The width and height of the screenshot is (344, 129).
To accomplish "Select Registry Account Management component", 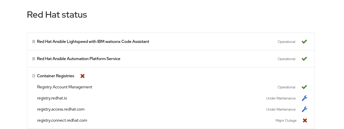I will click(65, 87).
